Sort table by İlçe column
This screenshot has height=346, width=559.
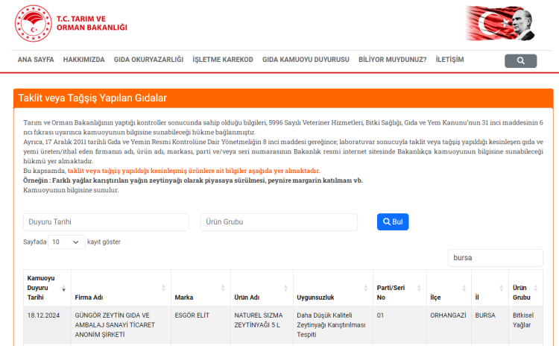click(x=448, y=297)
